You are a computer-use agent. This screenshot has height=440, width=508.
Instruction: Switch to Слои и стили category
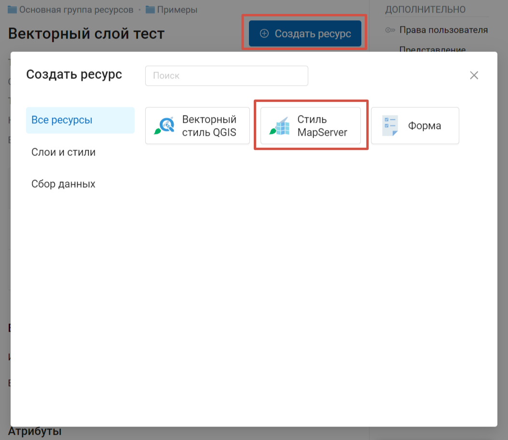[x=64, y=152]
